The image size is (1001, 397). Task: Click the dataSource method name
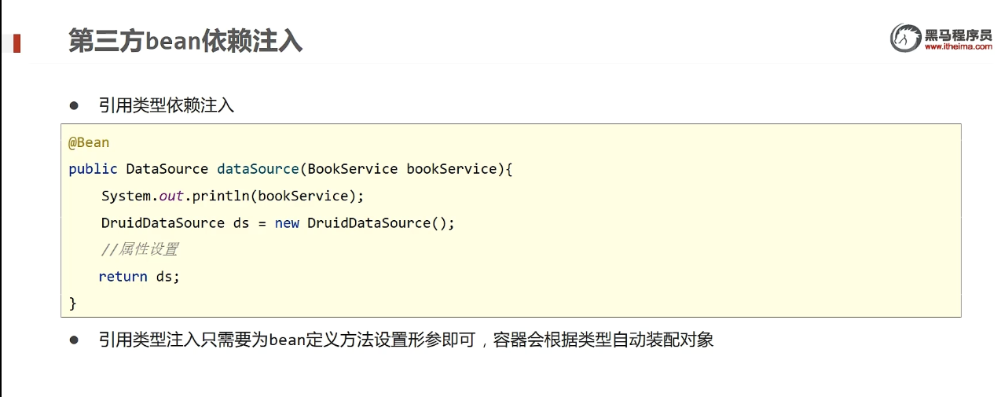tap(258, 169)
